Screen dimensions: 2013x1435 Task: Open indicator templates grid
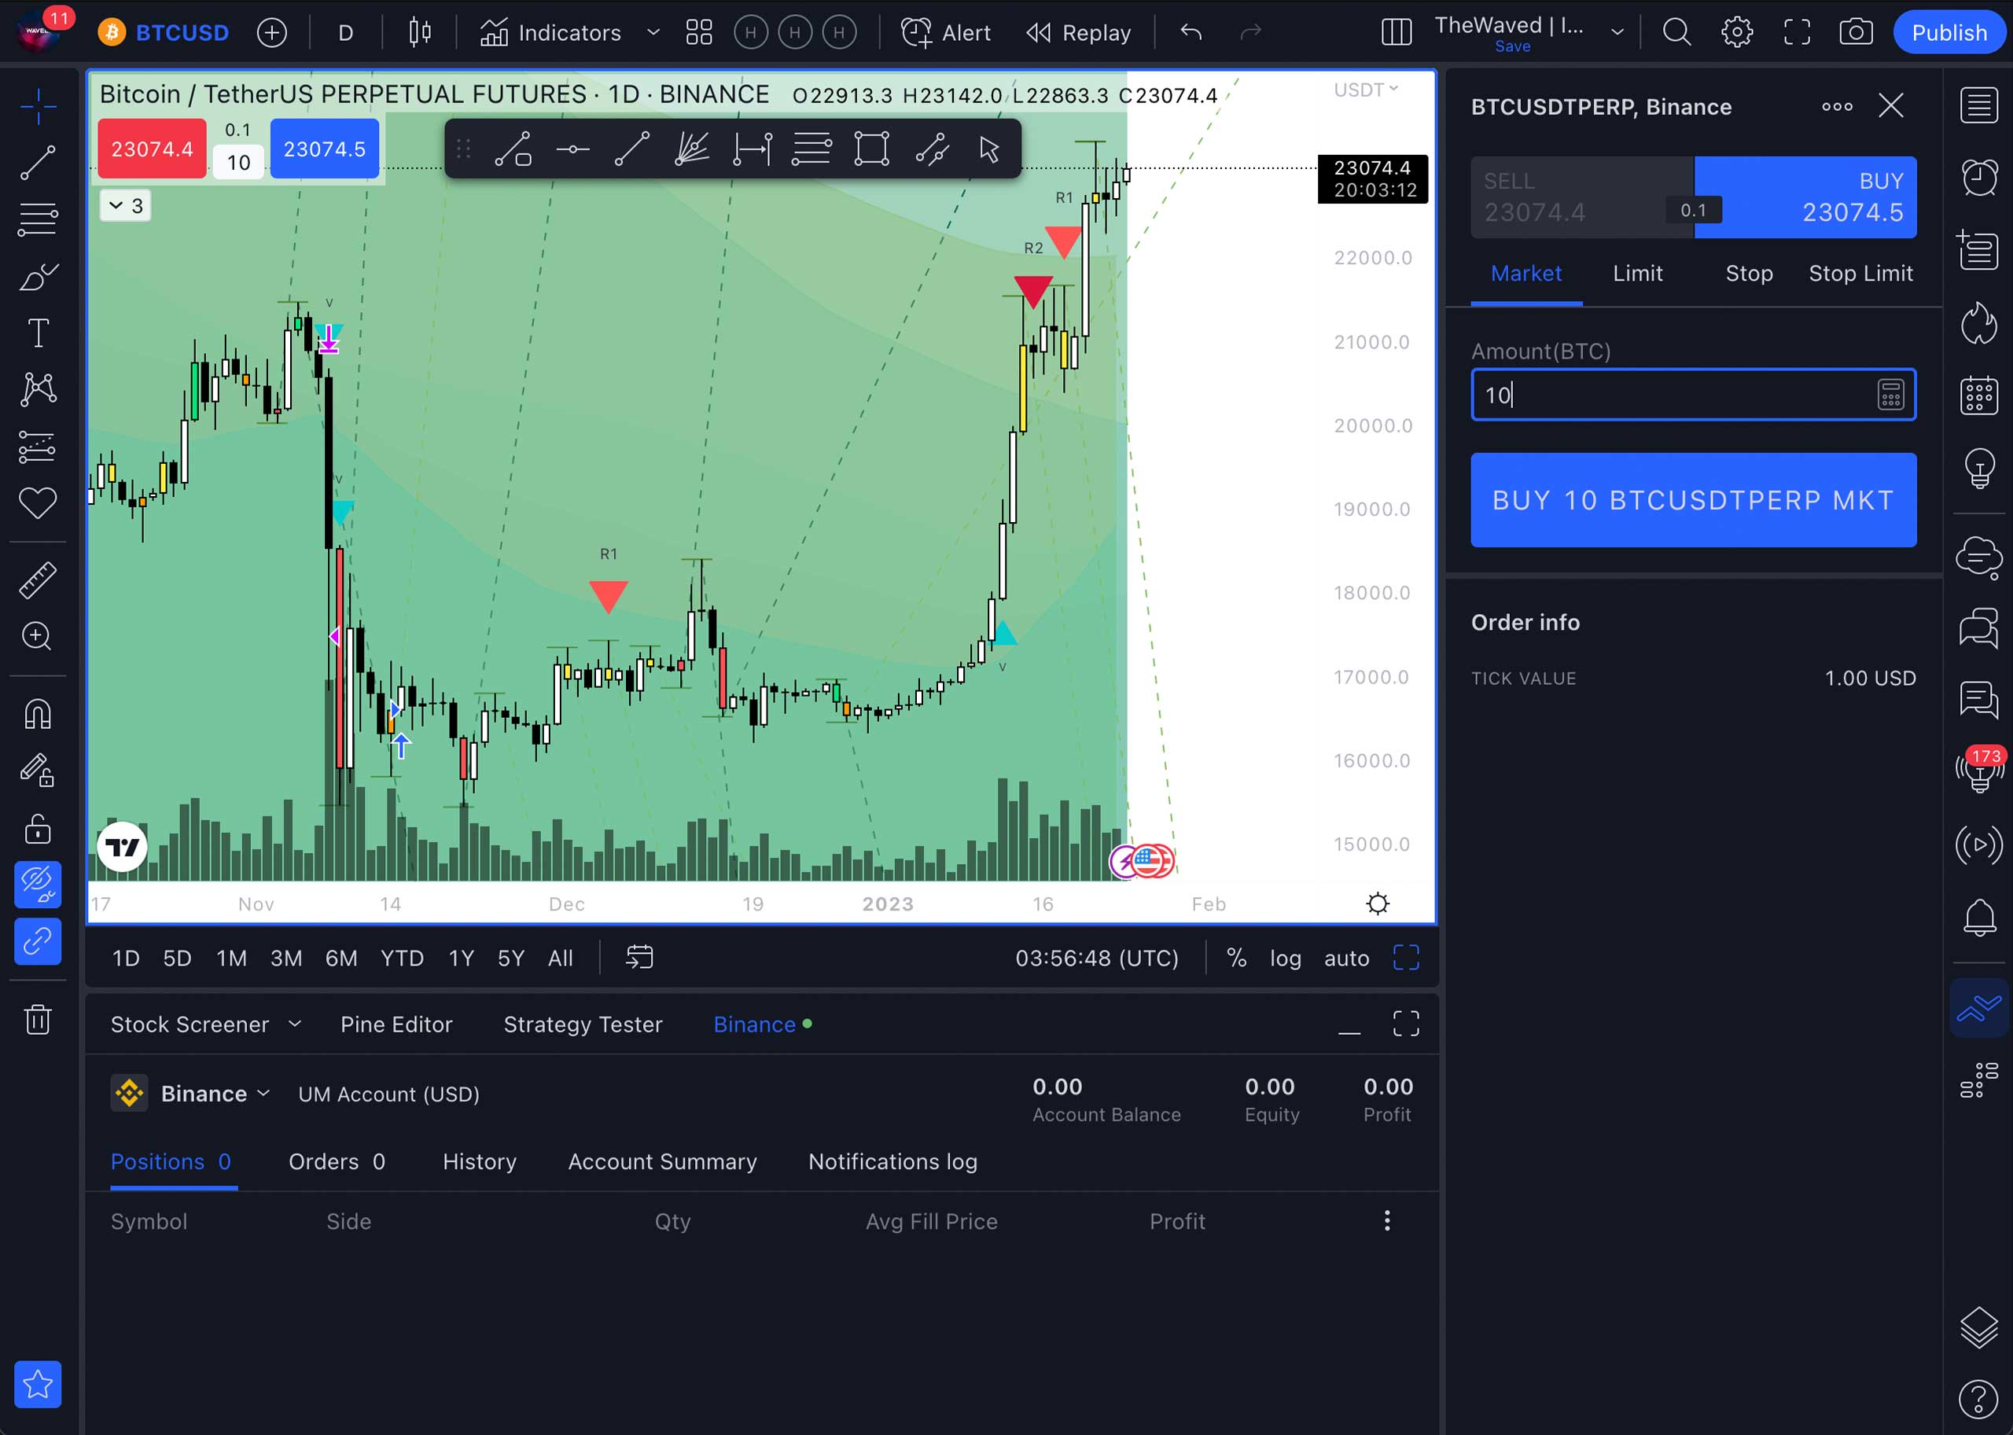pyautogui.click(x=699, y=33)
